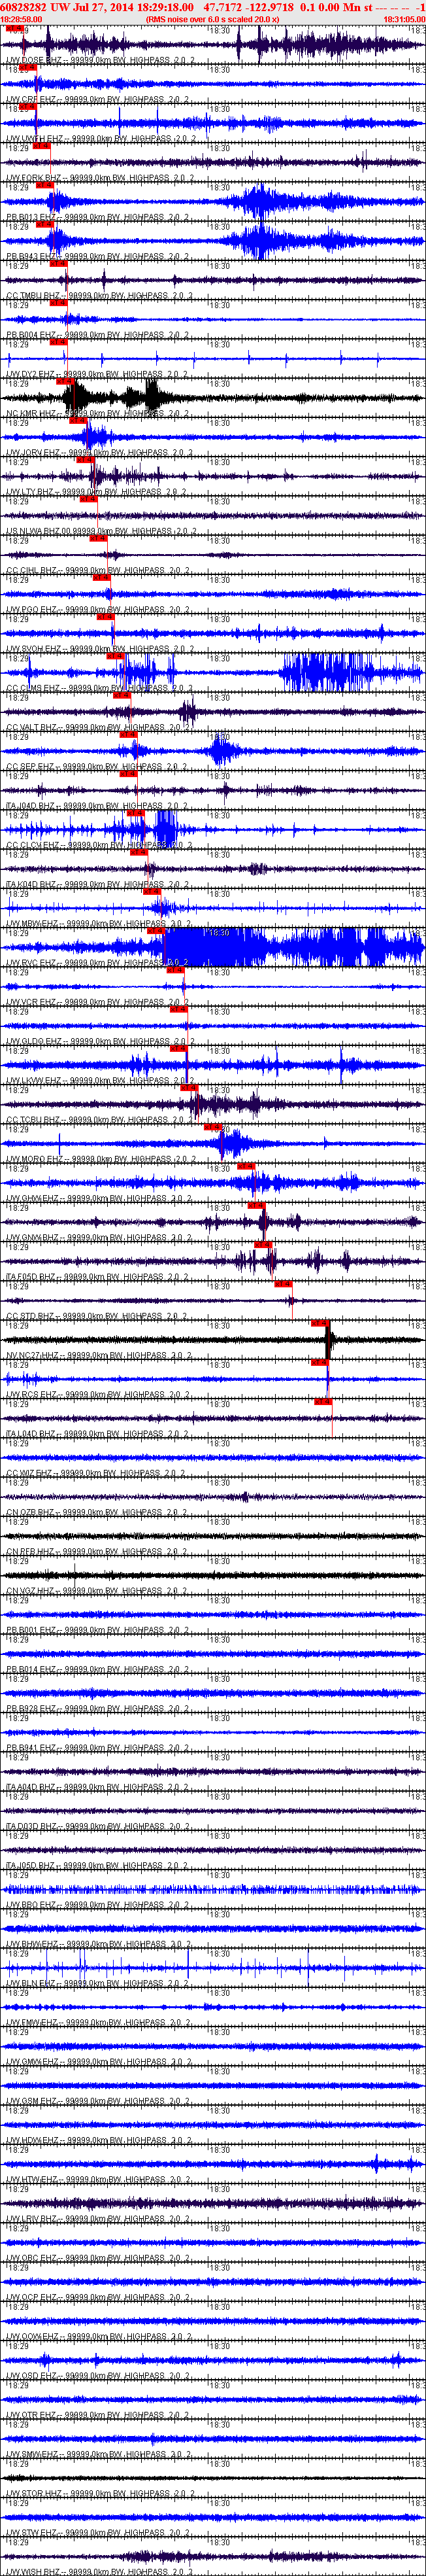This screenshot has width=426, height=2576.
Task: Select the UW DOSE EHZ station label
Action: click(100, 61)
